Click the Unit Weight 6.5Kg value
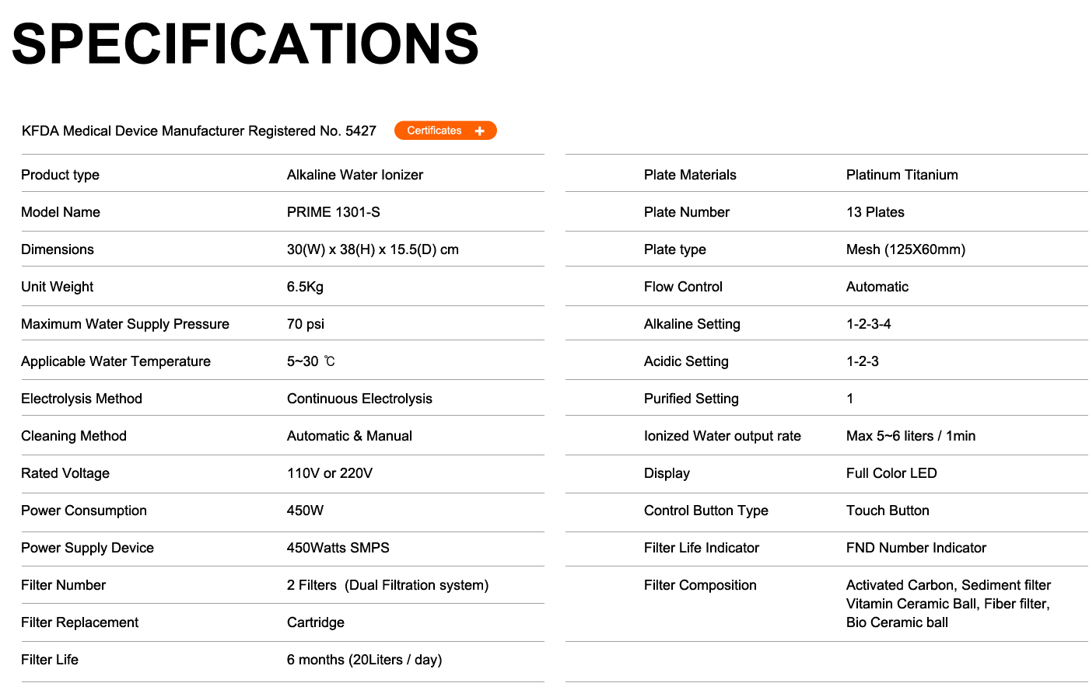Screen dimensions: 1089x697 coord(305,287)
